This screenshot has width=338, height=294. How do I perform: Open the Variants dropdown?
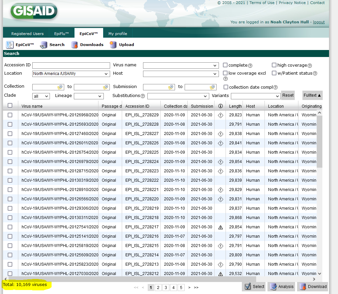tap(255, 96)
